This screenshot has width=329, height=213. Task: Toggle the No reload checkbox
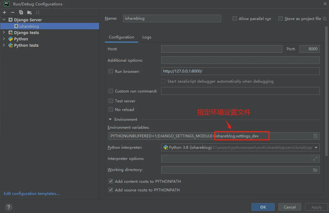pos(111,109)
